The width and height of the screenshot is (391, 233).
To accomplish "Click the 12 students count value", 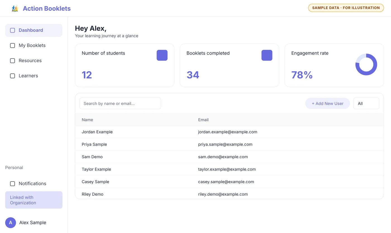I will (87, 75).
